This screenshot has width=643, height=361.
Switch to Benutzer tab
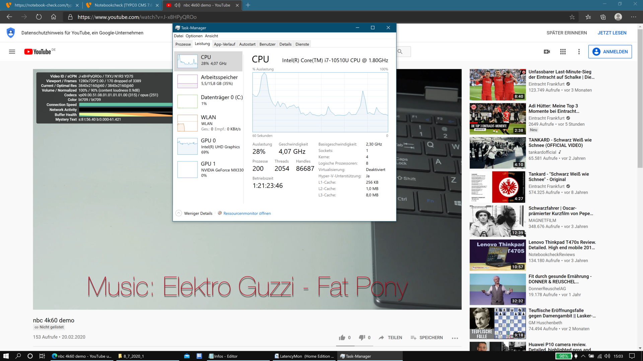click(267, 44)
